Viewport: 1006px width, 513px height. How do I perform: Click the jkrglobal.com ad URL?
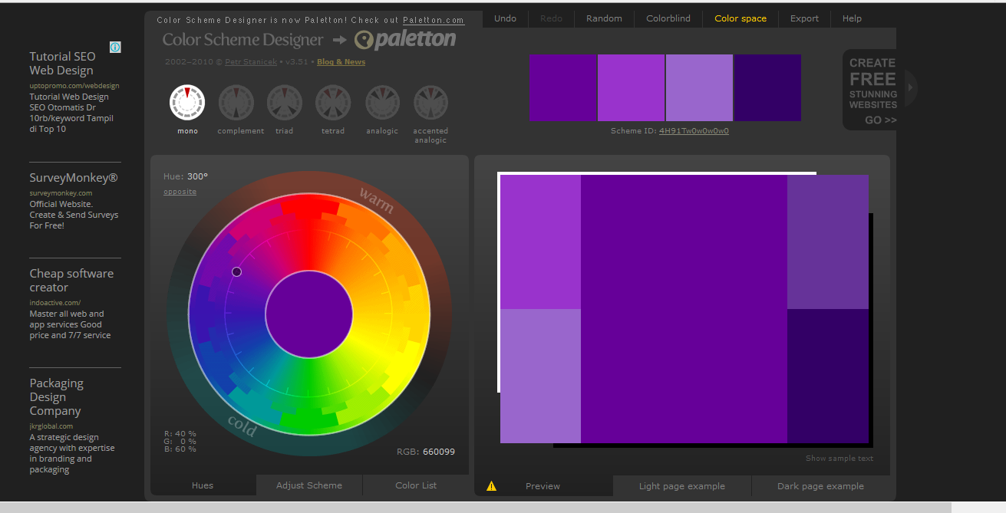(x=51, y=426)
